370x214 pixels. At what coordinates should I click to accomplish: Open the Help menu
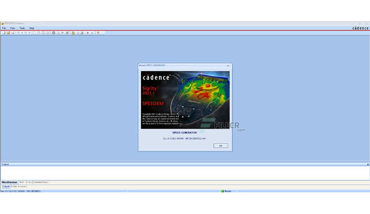click(31, 28)
